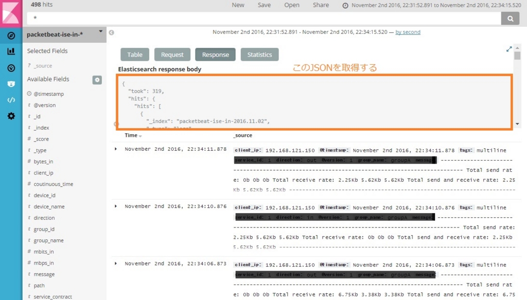527x300 pixels.
Task: Expand the 22:34:10.876 document row
Action: [x=115, y=206]
